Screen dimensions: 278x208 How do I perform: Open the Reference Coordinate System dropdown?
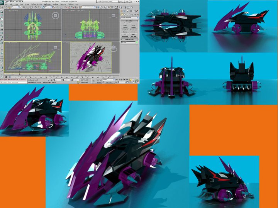[48, 7]
